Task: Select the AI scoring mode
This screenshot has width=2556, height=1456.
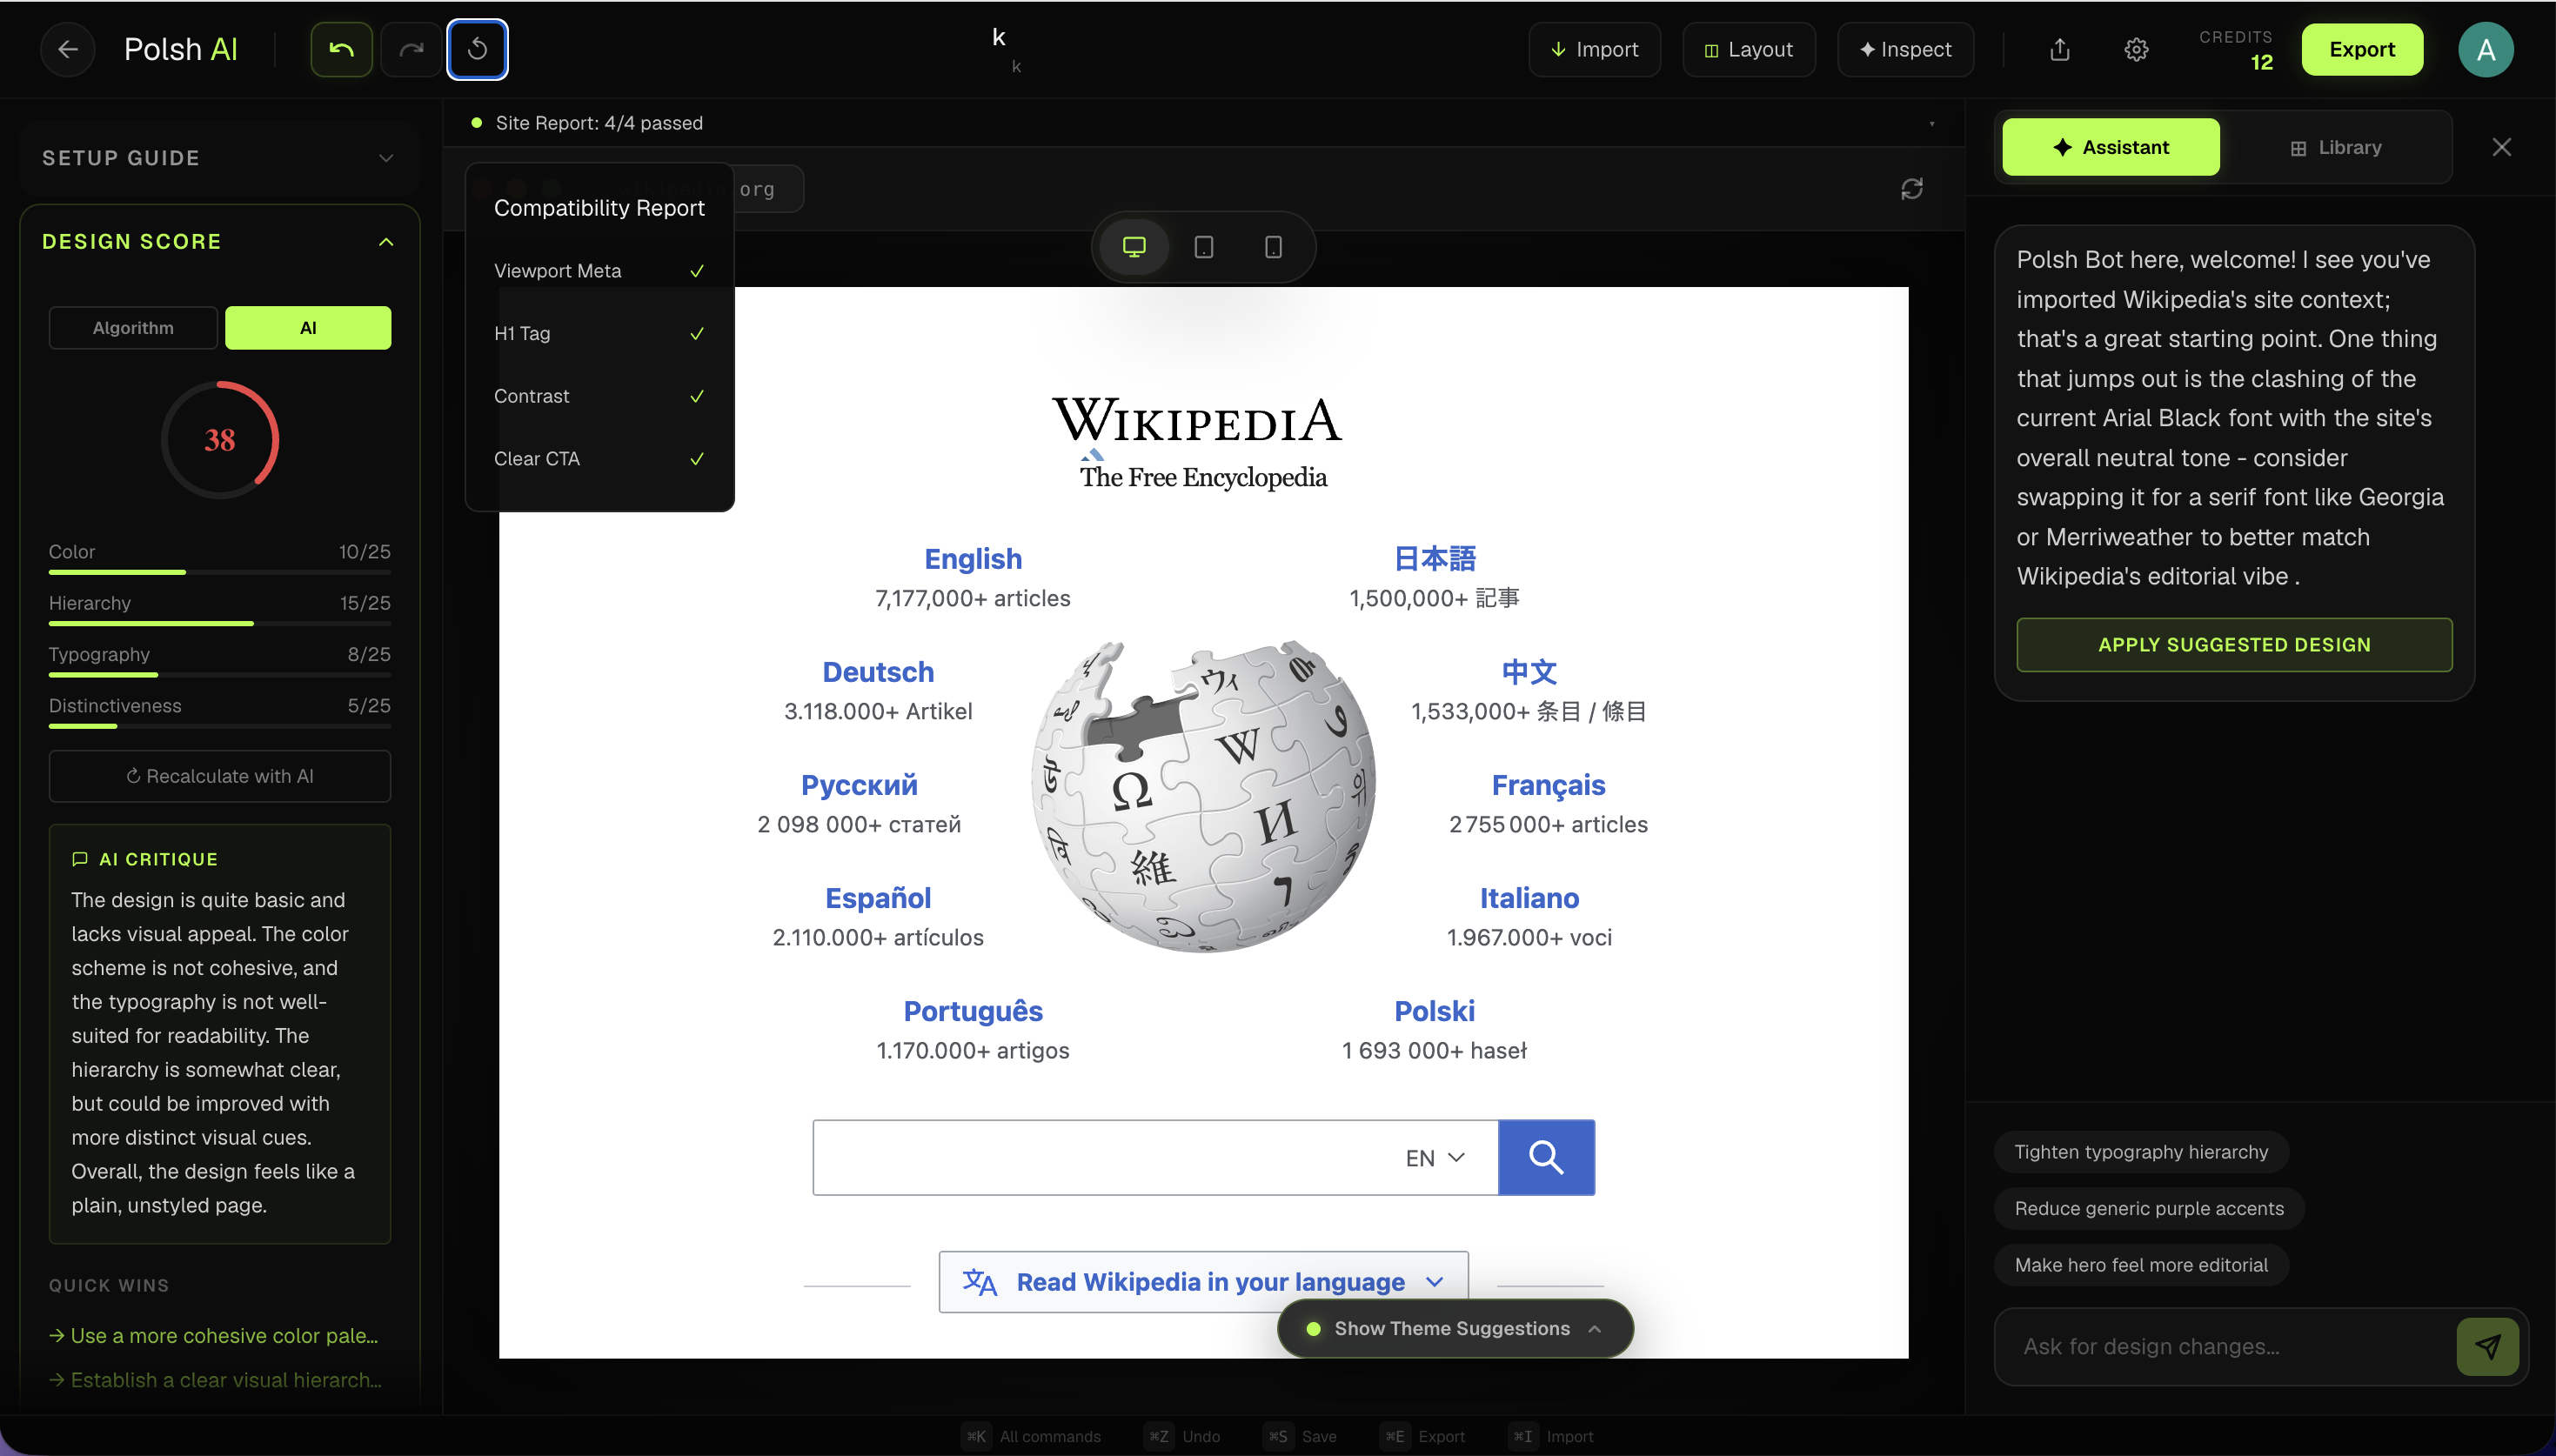Action: pyautogui.click(x=308, y=327)
